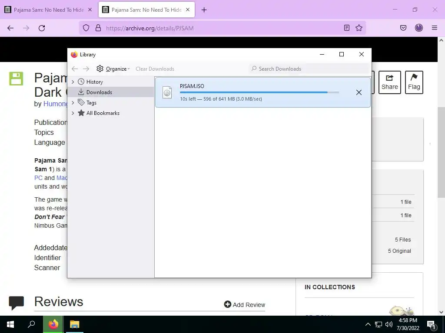Open File Explorer from the taskbar
This screenshot has width=445, height=333.
(75, 324)
